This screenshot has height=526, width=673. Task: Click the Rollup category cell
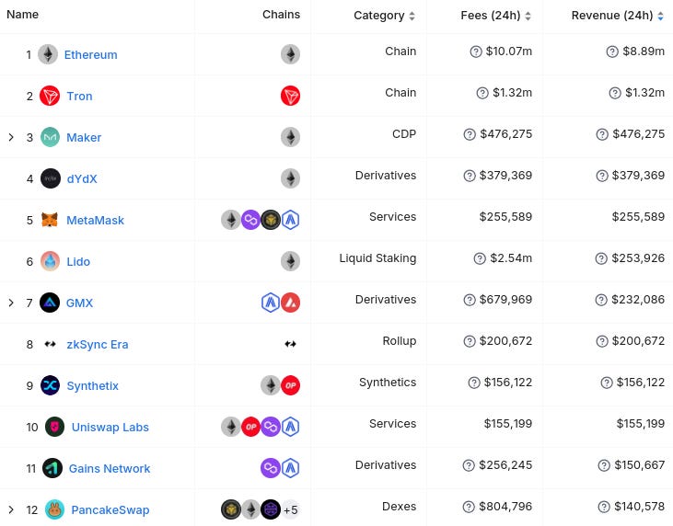(x=400, y=341)
